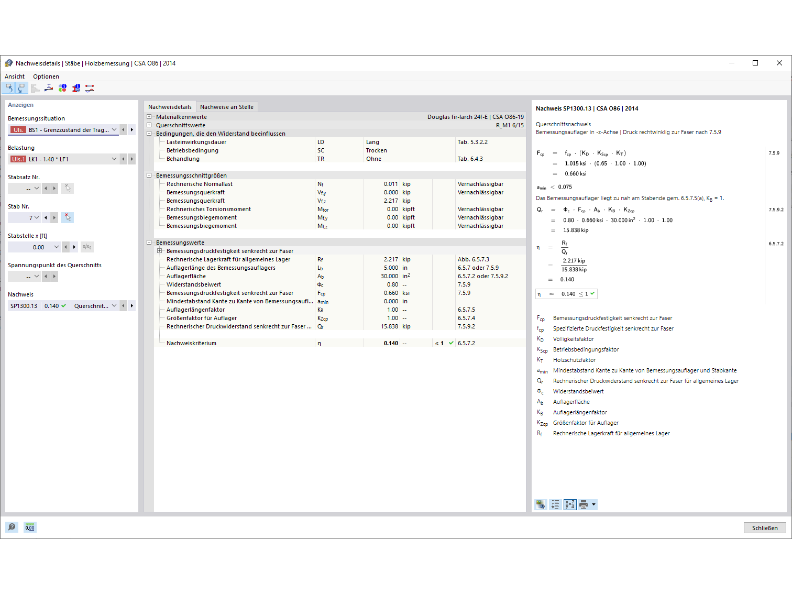This screenshot has height=594, width=792.
Task: Click the I-beam member toolbar icon
Action: tap(49, 88)
